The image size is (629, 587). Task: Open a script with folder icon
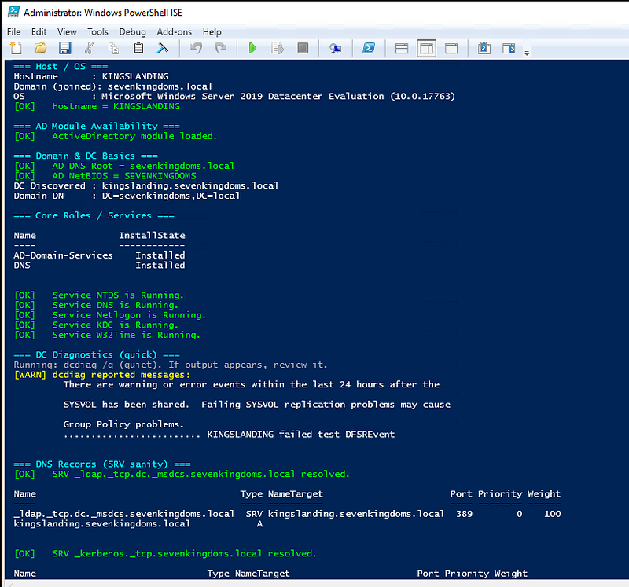point(40,49)
